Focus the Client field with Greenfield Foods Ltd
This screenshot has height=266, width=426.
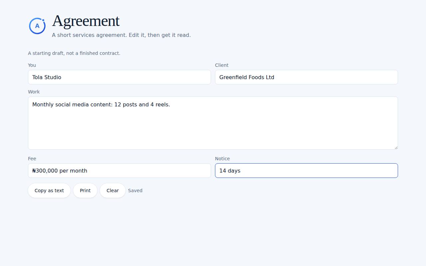pos(307,77)
